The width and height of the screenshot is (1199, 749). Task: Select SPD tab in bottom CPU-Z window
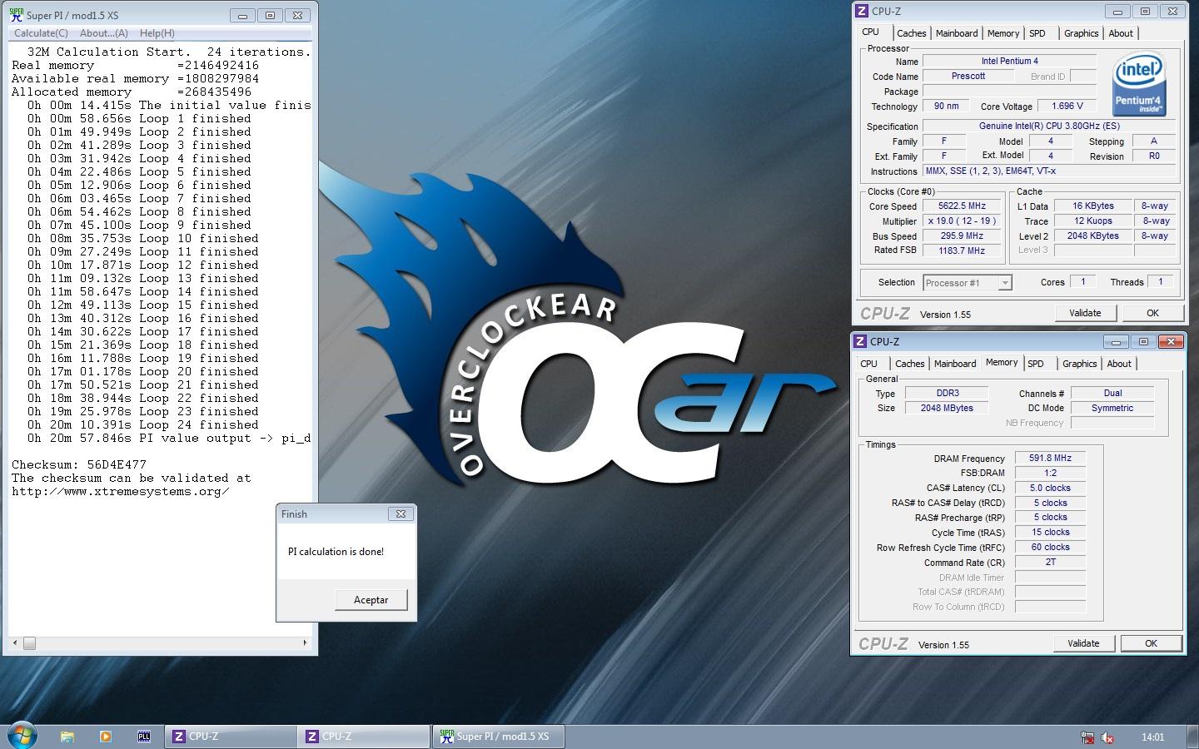(1036, 364)
